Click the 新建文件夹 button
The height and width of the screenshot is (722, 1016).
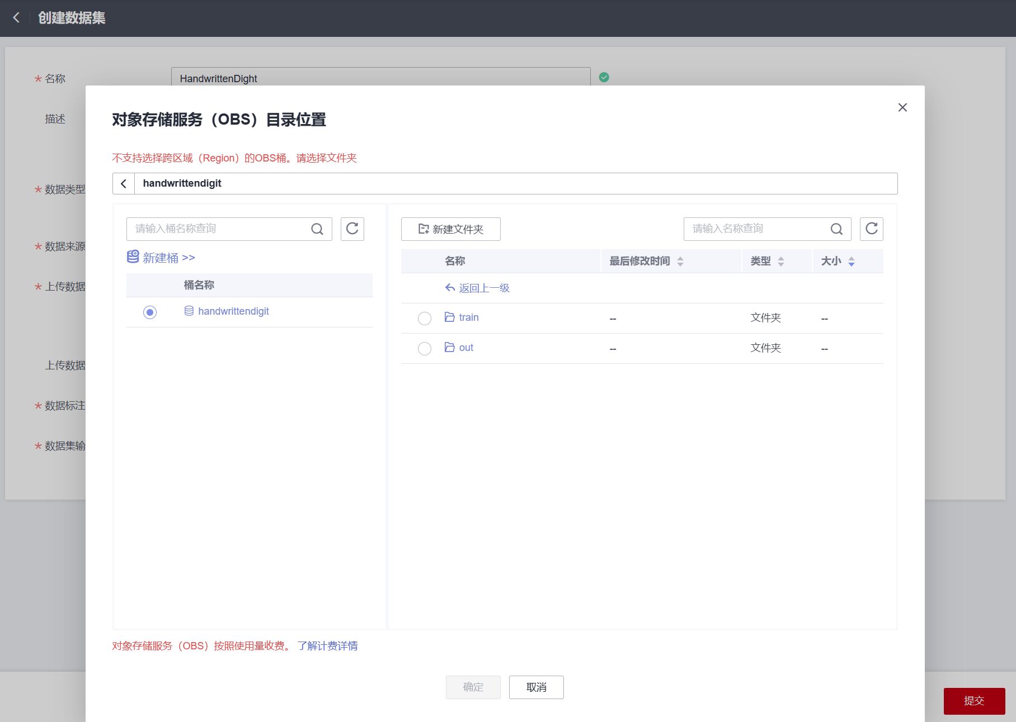451,229
